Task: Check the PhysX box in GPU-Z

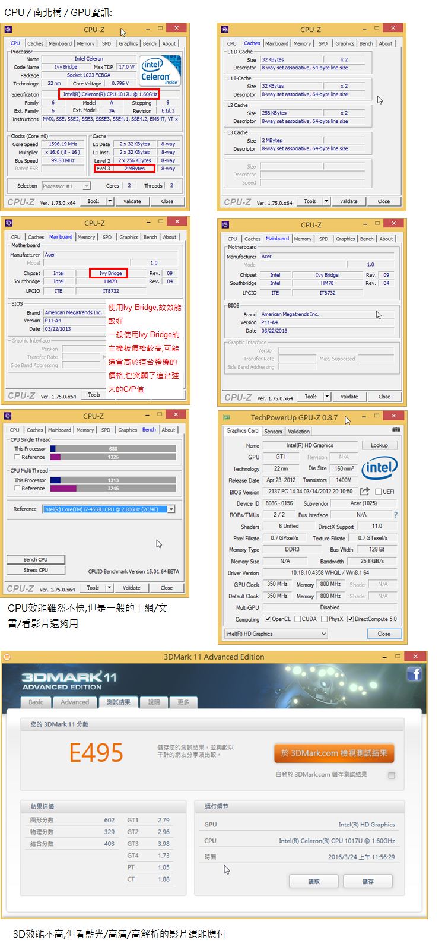Action: (324, 619)
